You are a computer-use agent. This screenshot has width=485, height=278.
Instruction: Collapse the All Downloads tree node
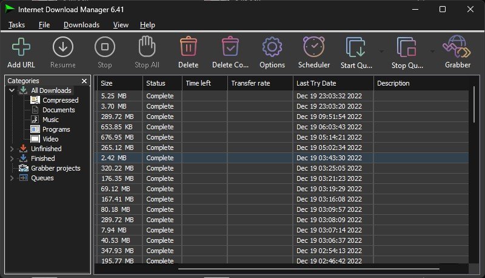click(12, 90)
